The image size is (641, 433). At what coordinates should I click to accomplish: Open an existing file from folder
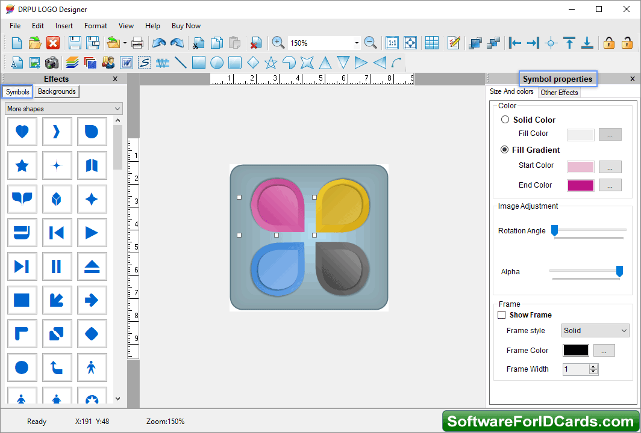[x=35, y=43]
